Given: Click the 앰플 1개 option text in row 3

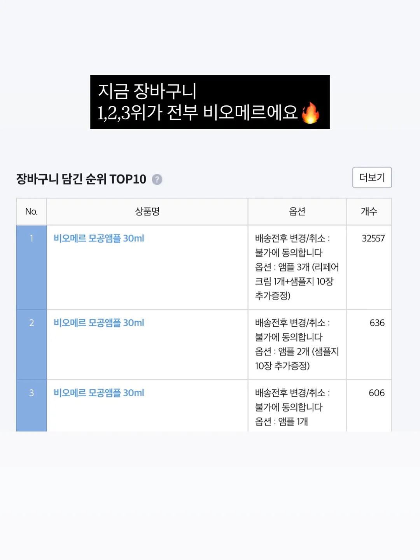Looking at the screenshot, I should tap(293, 422).
